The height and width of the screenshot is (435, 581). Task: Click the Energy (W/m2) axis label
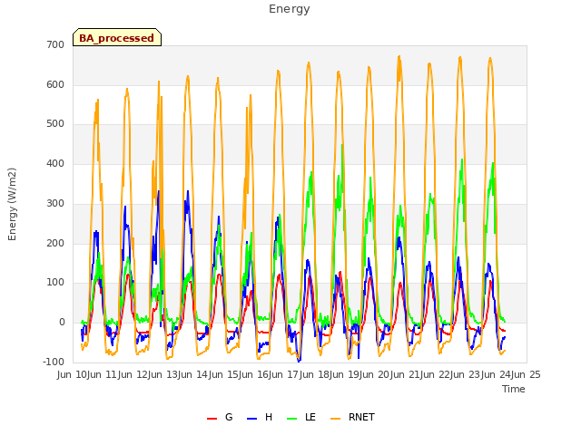pos(12,204)
